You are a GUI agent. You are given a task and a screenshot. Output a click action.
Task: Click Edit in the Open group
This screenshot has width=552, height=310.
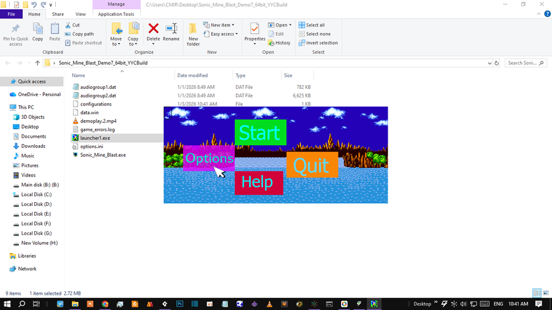276,34
